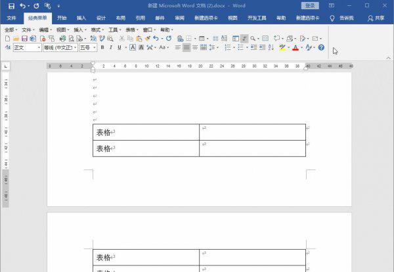Expand the font color dropdown arrow
Screen dimensions: 394x272
tap(301, 47)
